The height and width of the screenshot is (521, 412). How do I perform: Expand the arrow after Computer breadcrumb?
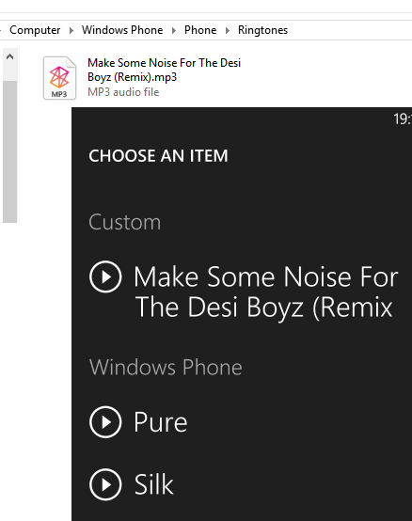71,31
